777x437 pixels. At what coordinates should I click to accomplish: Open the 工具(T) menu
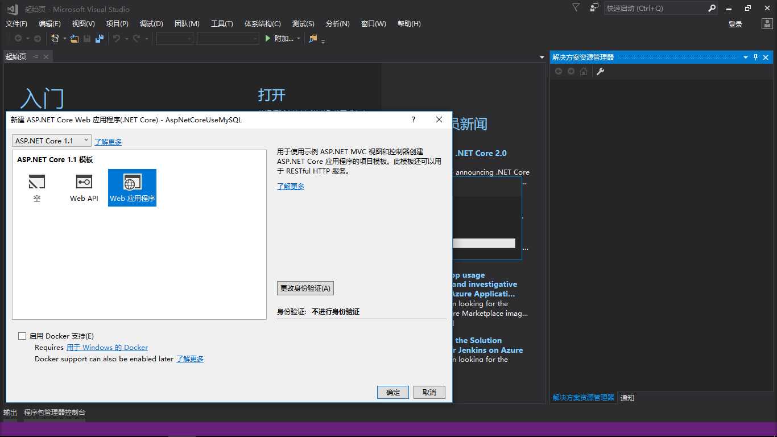click(222, 24)
